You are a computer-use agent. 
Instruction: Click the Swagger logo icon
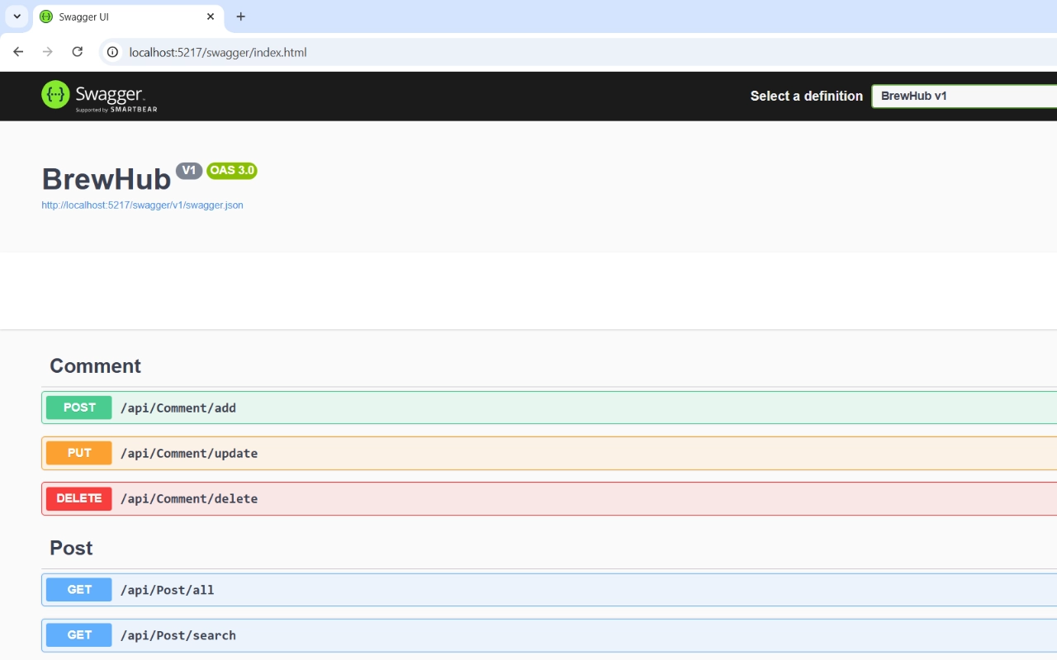[x=56, y=95]
